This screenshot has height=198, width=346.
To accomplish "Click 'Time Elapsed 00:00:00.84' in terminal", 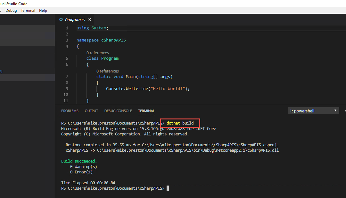I will click(x=88, y=183).
